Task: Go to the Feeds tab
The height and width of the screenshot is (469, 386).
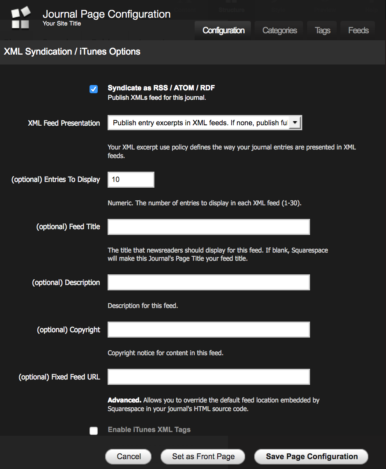Action: pos(358,30)
